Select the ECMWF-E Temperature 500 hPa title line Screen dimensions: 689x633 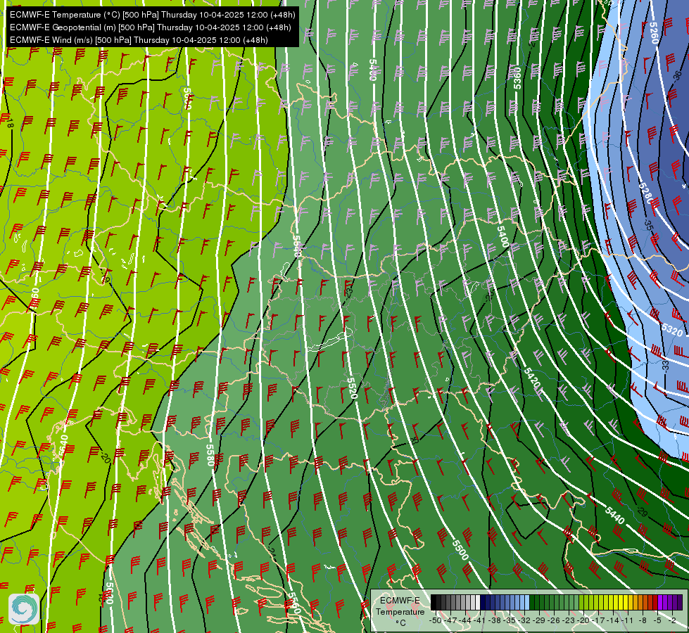click(152, 15)
